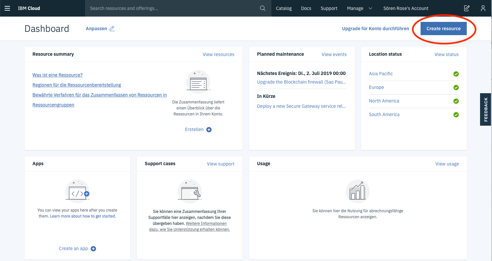Open the user profile icon
Image resolution: width=492 pixels, height=261 pixels.
tap(483, 8)
